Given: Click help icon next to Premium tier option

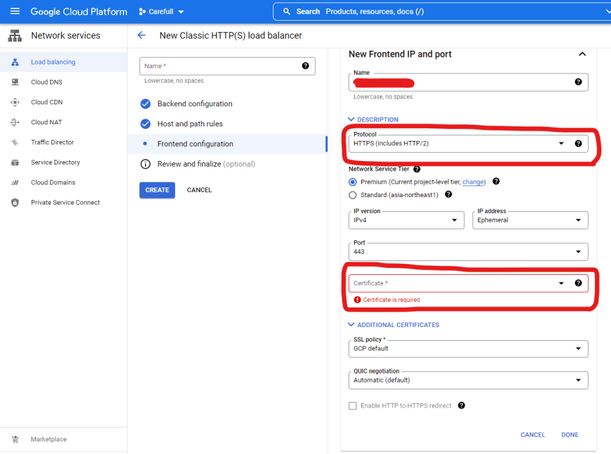Looking at the screenshot, I should 496,181.
